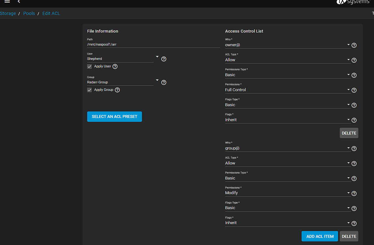Click the File Information heading
This screenshot has height=245, width=374.
click(102, 31)
